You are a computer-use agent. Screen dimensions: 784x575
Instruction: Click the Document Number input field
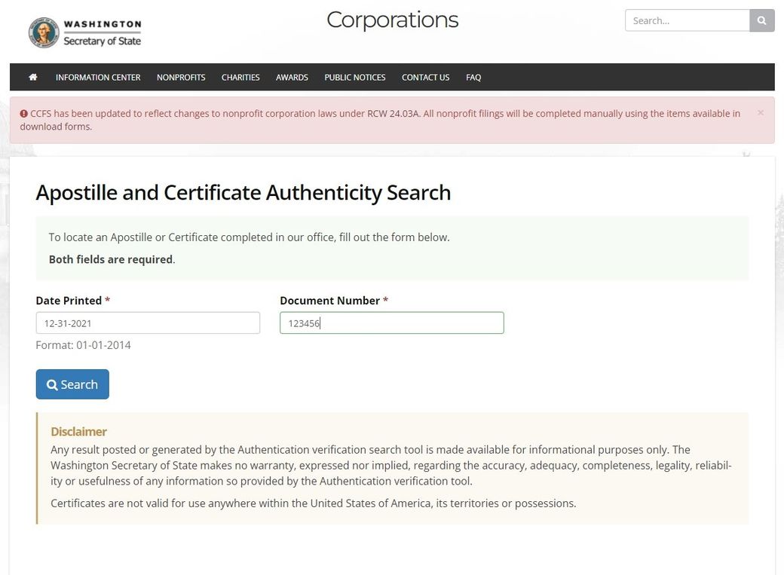pos(391,323)
